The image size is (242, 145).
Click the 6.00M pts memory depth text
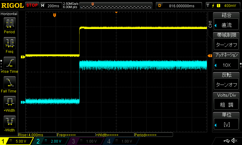coord(70,7)
